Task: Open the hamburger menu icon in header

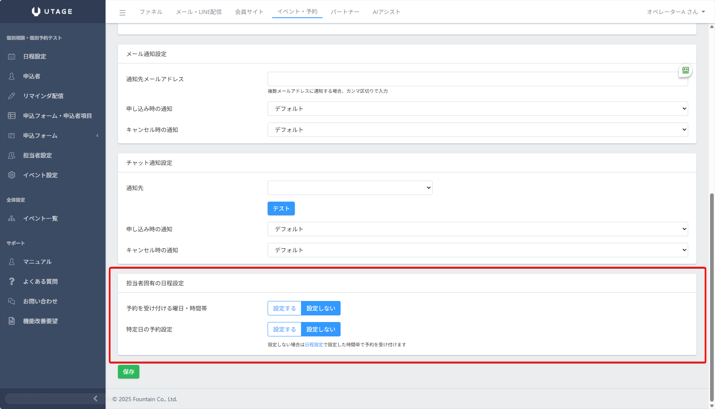Action: [x=122, y=12]
